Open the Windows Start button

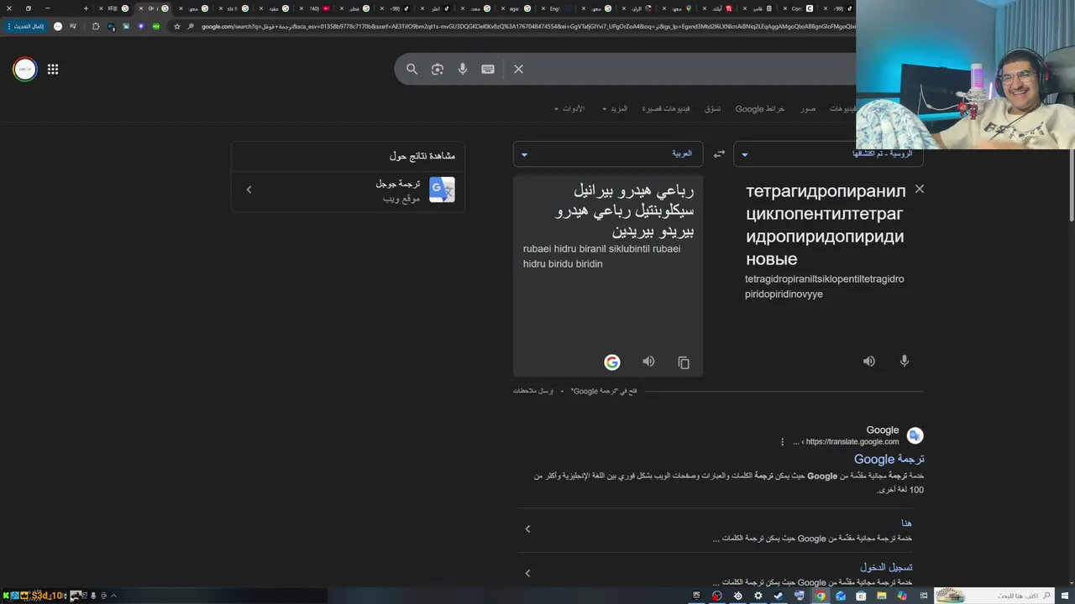tap(1064, 596)
